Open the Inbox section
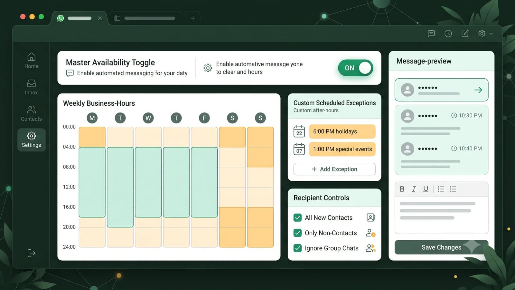 tap(31, 87)
